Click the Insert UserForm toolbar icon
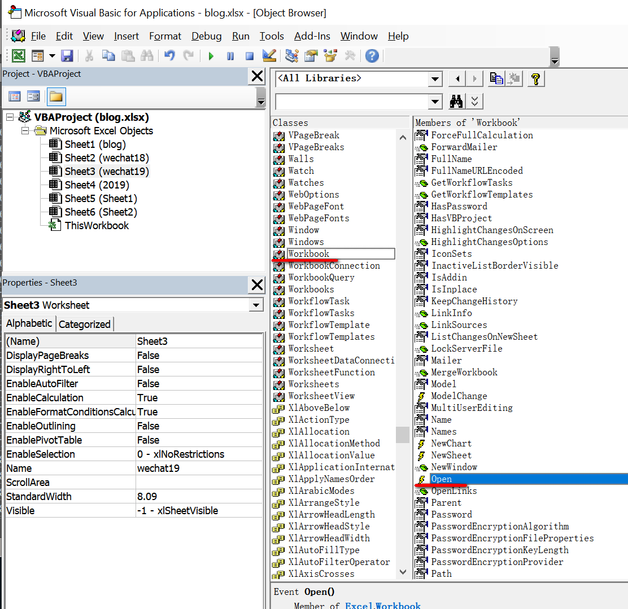The height and width of the screenshot is (609, 628). (x=37, y=56)
